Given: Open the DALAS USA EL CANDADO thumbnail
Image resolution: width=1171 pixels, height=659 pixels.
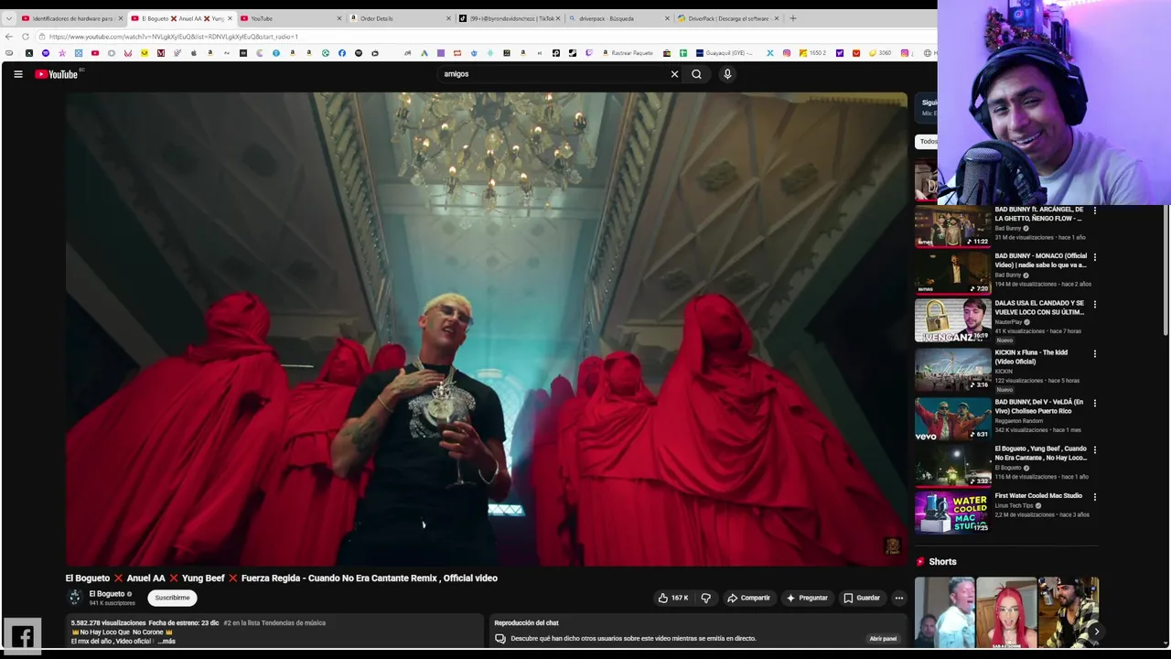Looking at the screenshot, I should coord(952,320).
